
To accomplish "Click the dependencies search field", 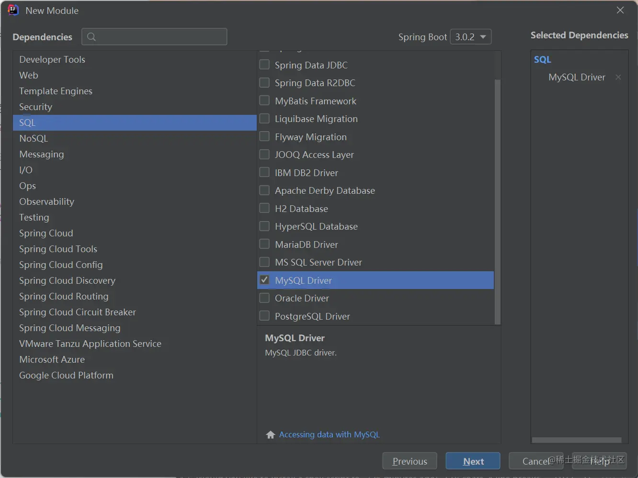I will point(154,37).
